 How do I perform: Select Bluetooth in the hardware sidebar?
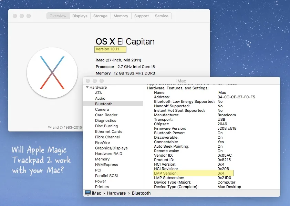(104, 104)
